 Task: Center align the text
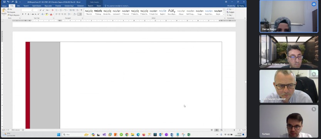(59, 14)
